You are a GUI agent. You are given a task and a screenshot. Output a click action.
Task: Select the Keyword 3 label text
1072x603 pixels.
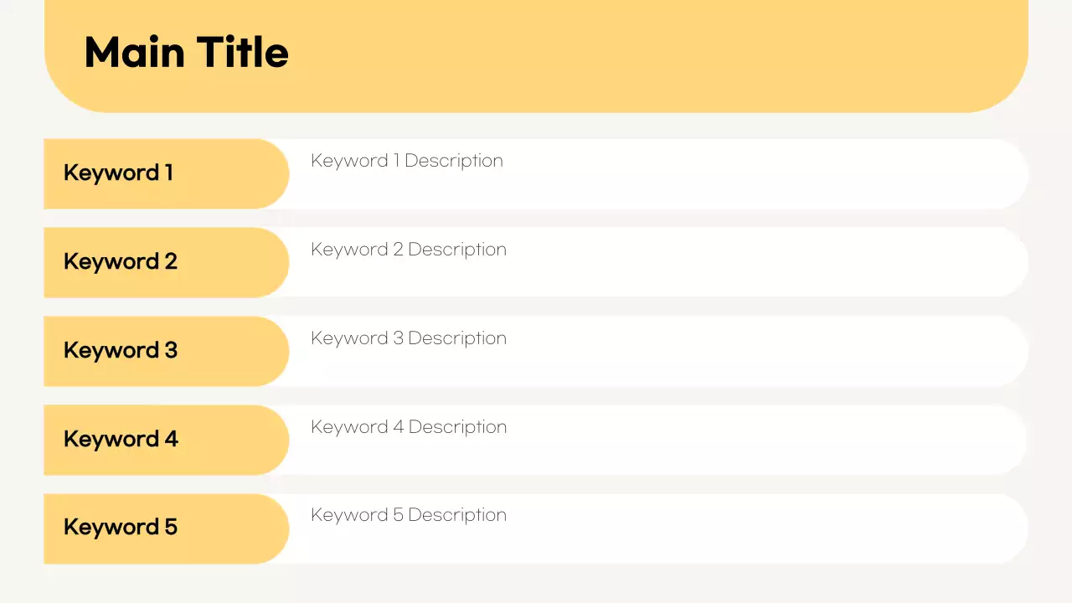(x=121, y=350)
